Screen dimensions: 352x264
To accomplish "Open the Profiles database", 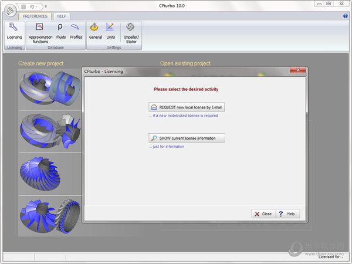I will (x=76, y=32).
